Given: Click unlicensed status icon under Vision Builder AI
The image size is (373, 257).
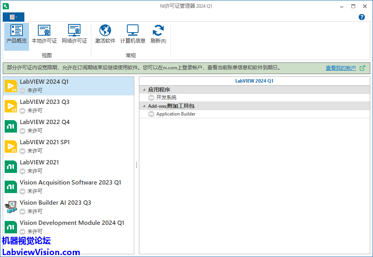Looking at the screenshot, I should 22,212.
